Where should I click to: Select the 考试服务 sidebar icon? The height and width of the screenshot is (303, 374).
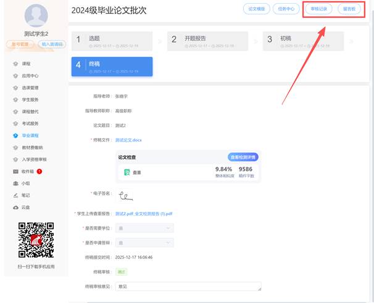tap(15, 123)
